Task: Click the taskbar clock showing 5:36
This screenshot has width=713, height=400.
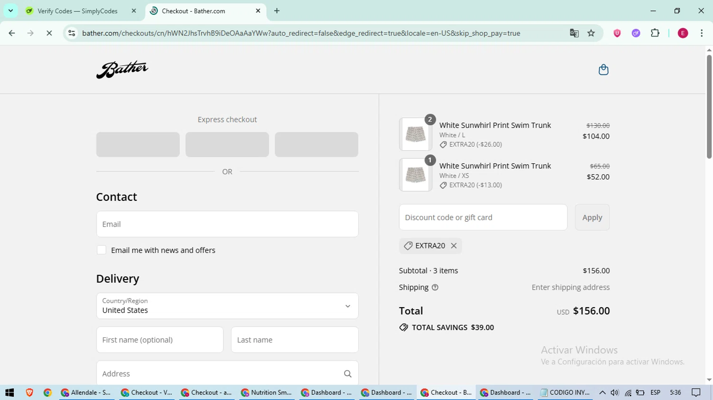Action: click(x=675, y=392)
